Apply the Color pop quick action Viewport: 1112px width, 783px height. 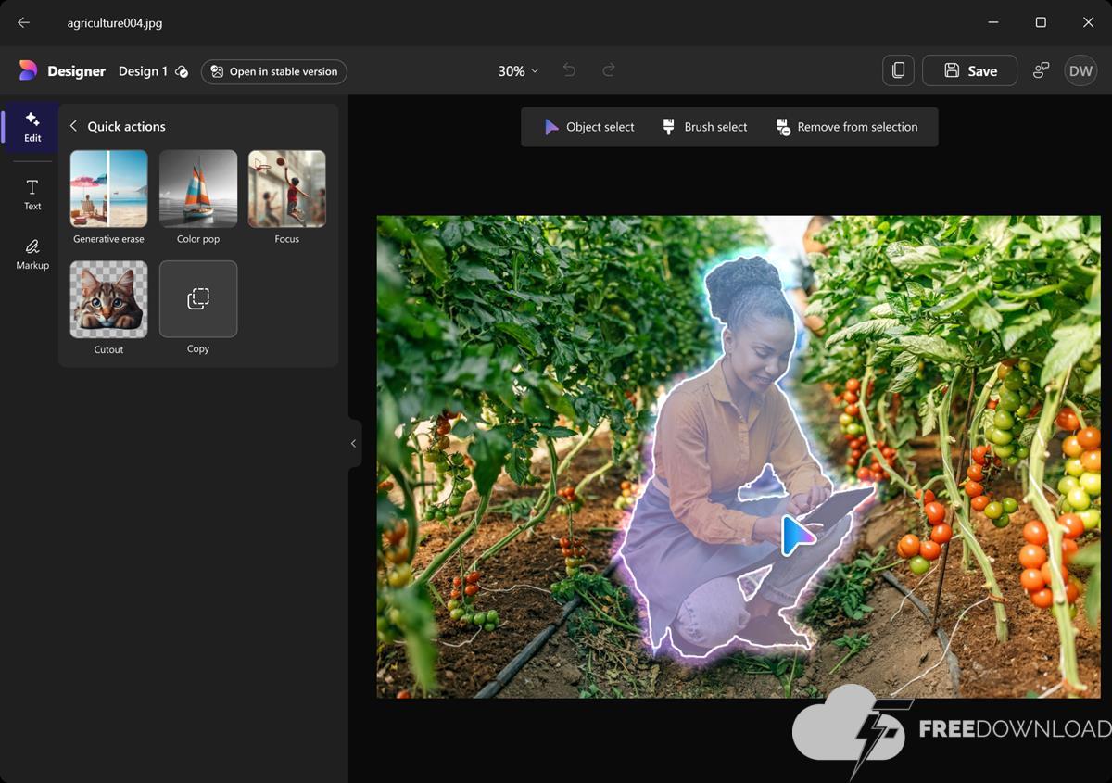(198, 189)
